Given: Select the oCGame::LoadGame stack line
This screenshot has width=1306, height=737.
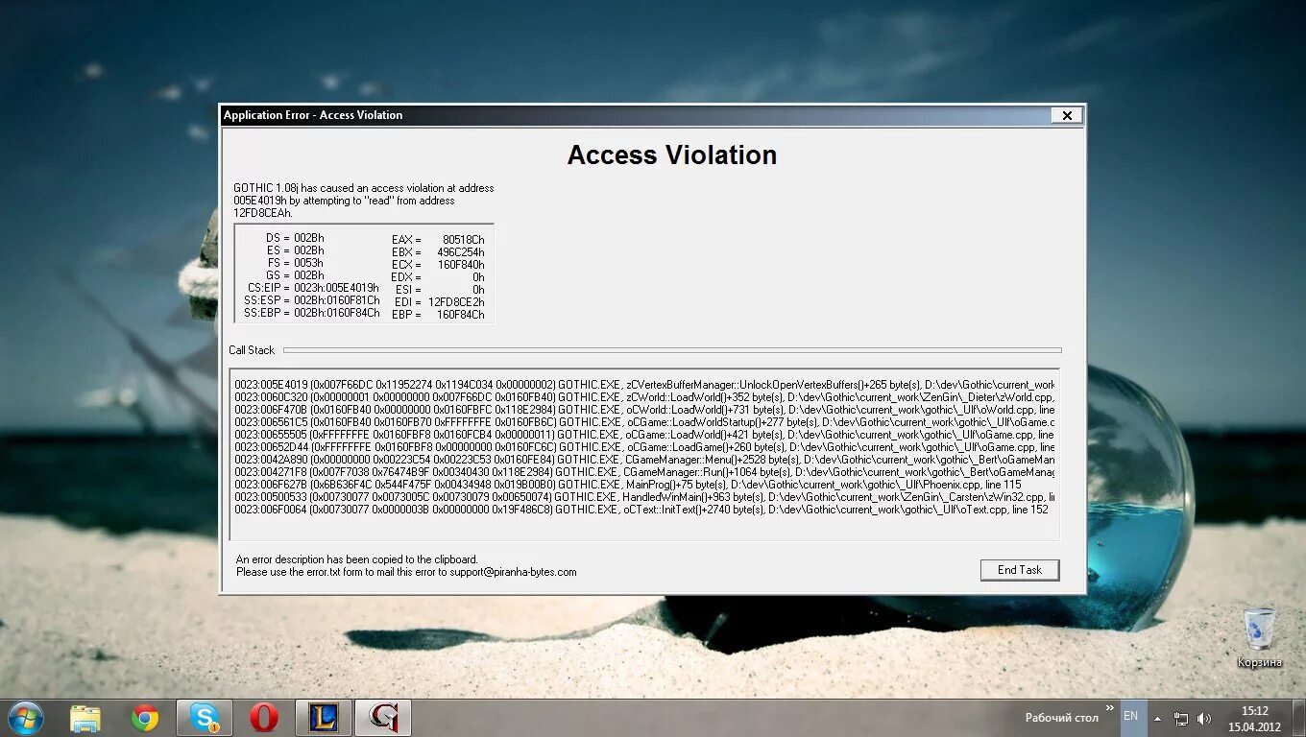Looking at the screenshot, I should coord(644,447).
